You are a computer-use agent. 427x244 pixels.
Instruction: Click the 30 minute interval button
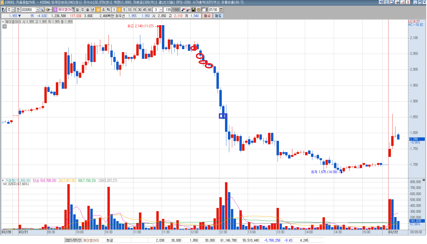[x=139, y=10]
